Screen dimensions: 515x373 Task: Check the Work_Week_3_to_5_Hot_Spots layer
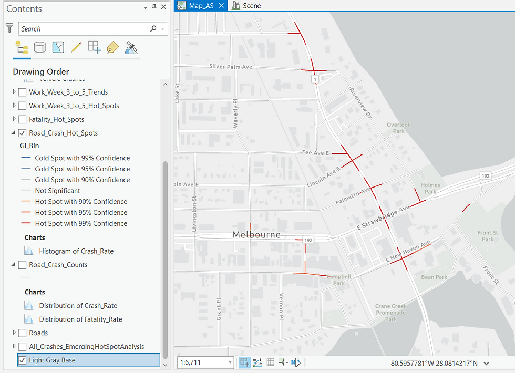click(x=22, y=106)
